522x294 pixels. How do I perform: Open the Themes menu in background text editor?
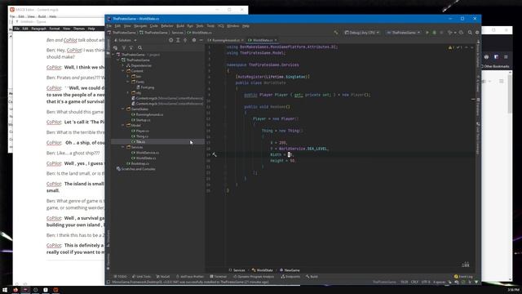pyautogui.click(x=79, y=29)
